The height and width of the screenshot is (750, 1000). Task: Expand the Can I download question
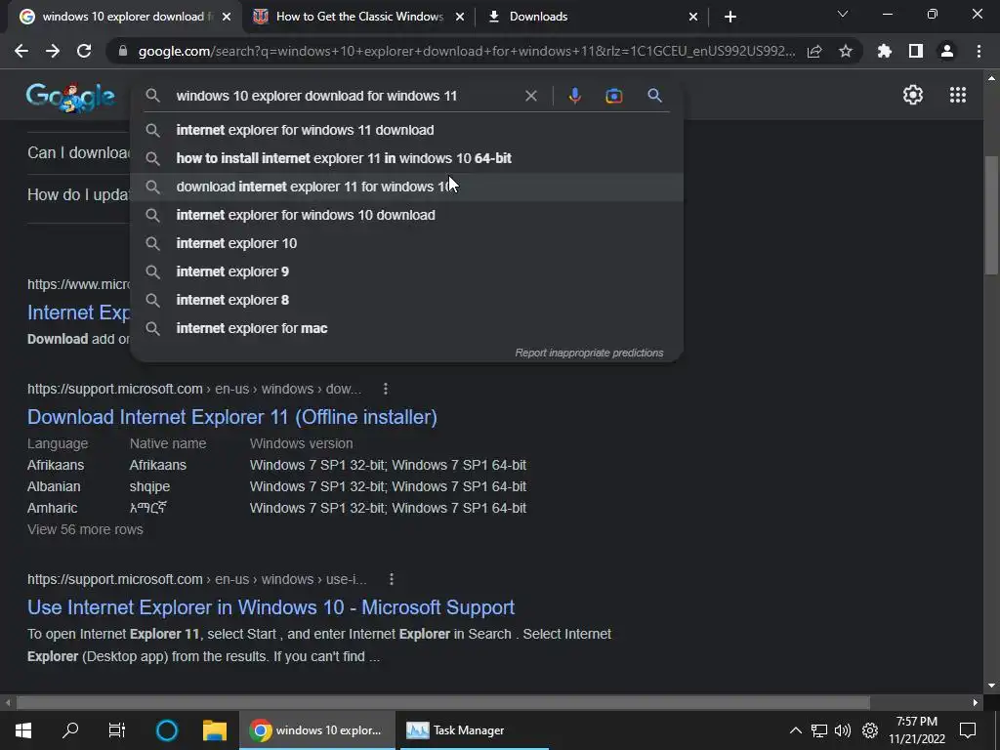point(78,153)
